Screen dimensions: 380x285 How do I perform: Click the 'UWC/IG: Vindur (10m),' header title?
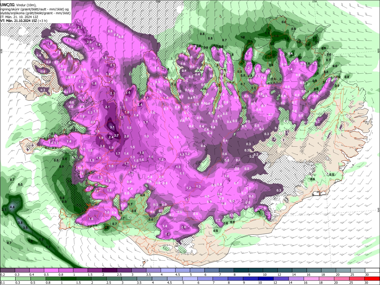tap(18, 5)
